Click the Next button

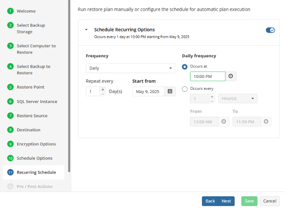click(x=226, y=201)
